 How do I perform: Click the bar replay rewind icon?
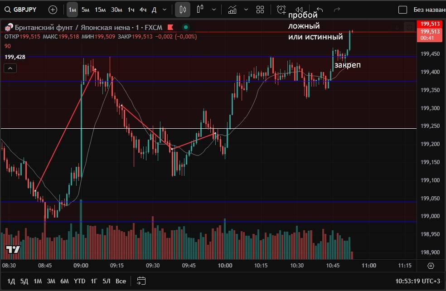pos(299,10)
